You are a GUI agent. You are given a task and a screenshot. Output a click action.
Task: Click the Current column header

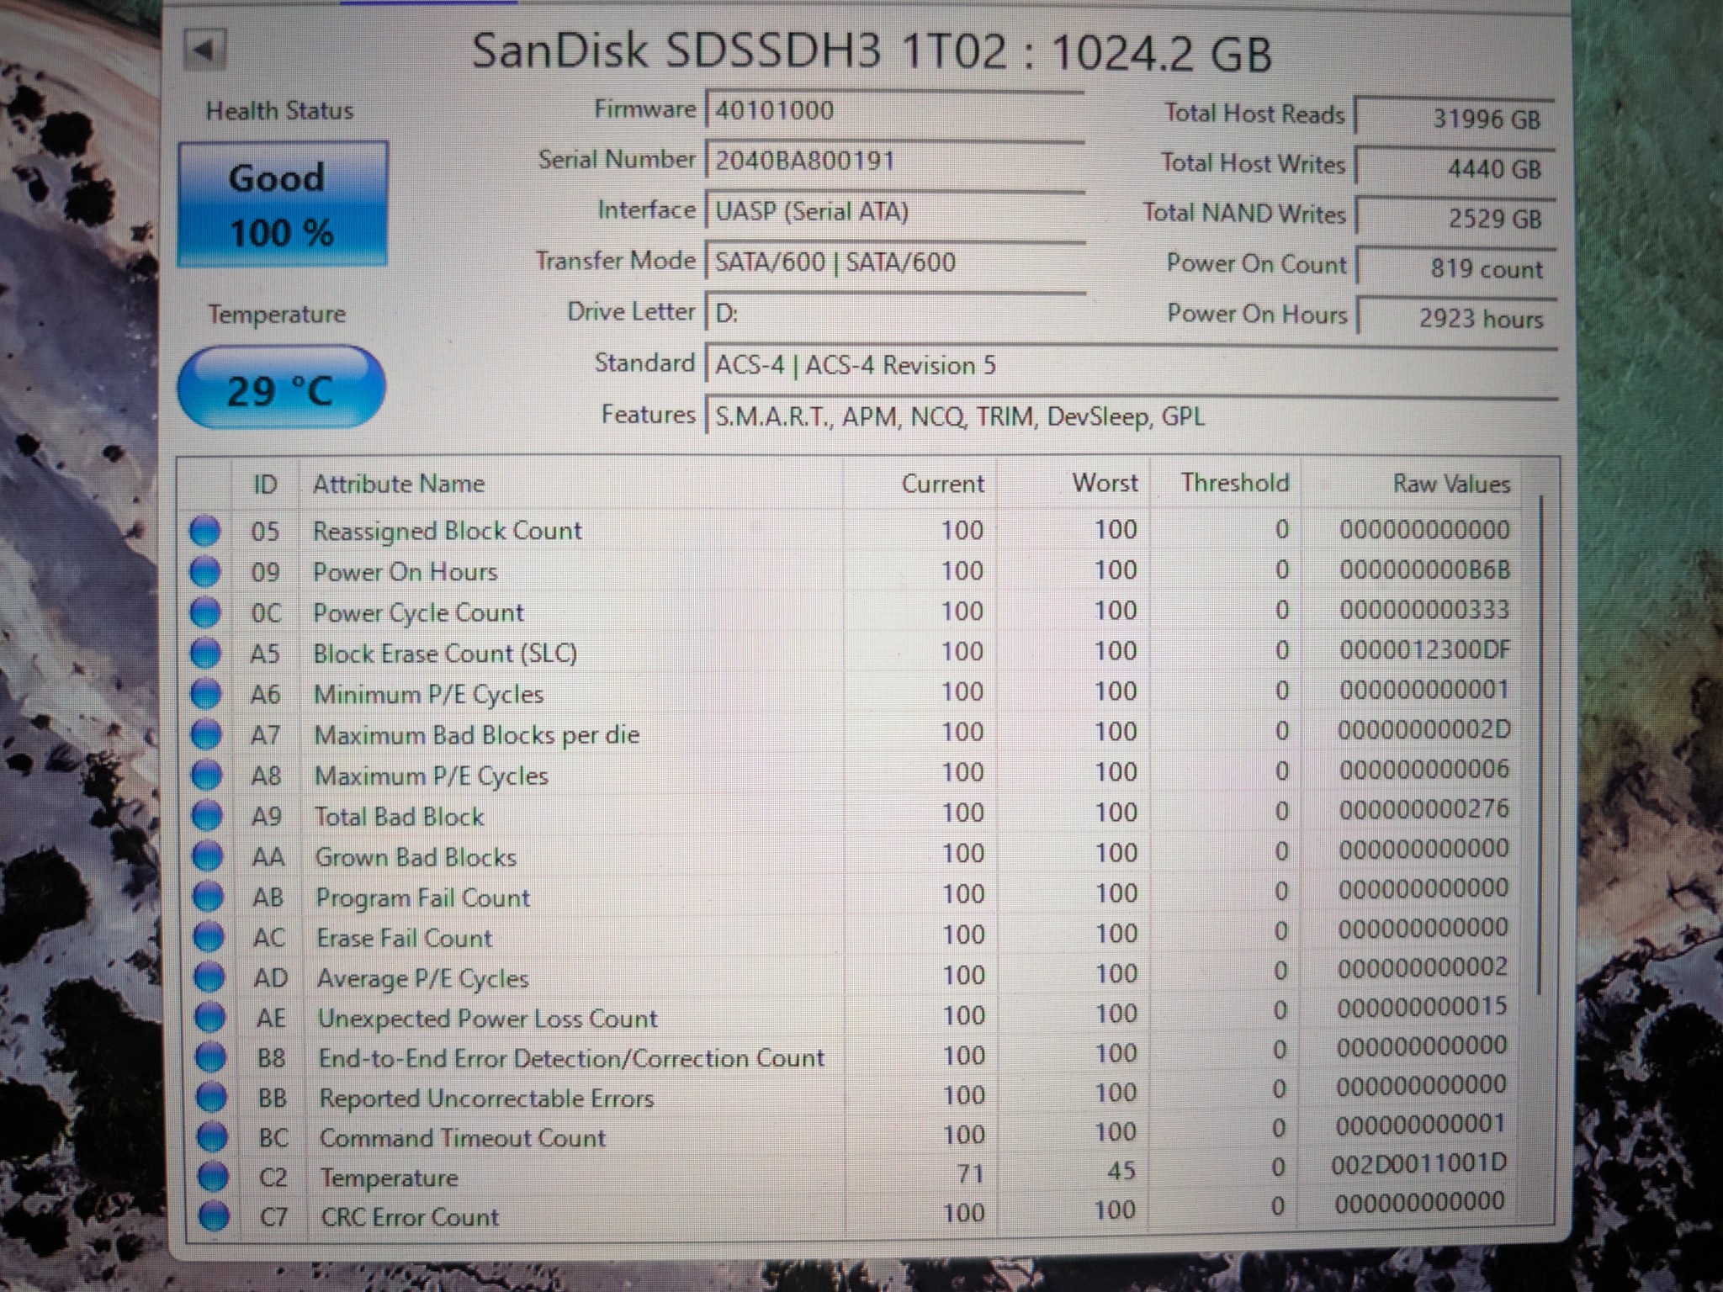942,484
